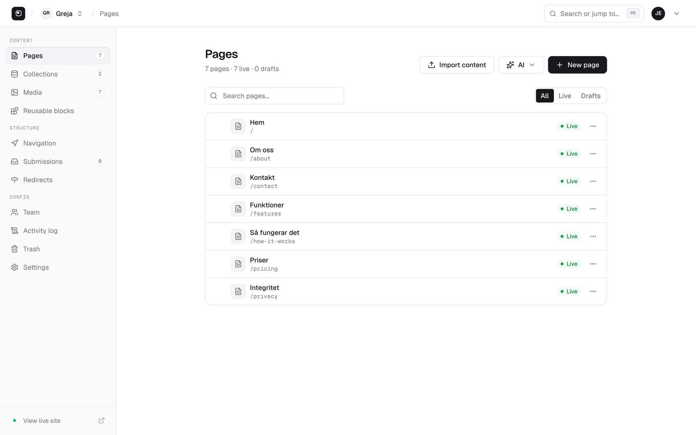Create a New page
The image size is (696, 435).
pyautogui.click(x=577, y=65)
